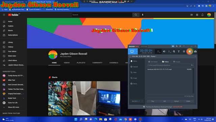Click Bandicam Delete button
This screenshot has width=216, height=122.
pyautogui.click(x=188, y=101)
